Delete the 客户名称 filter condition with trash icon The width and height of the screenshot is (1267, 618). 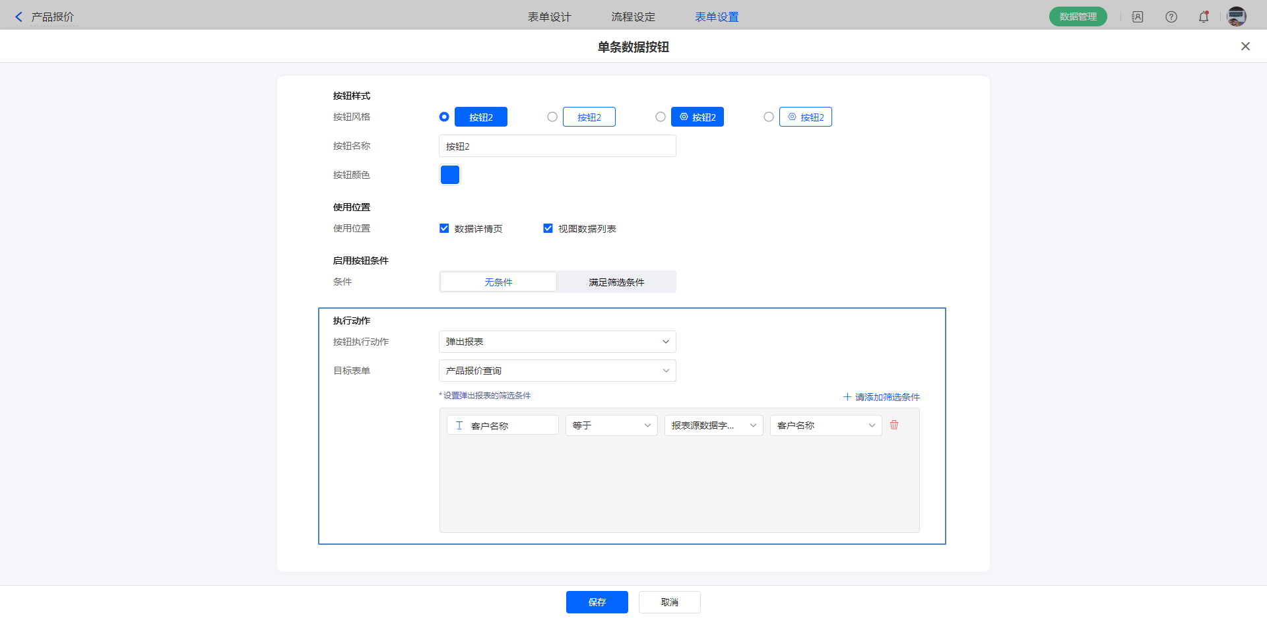[x=894, y=425]
